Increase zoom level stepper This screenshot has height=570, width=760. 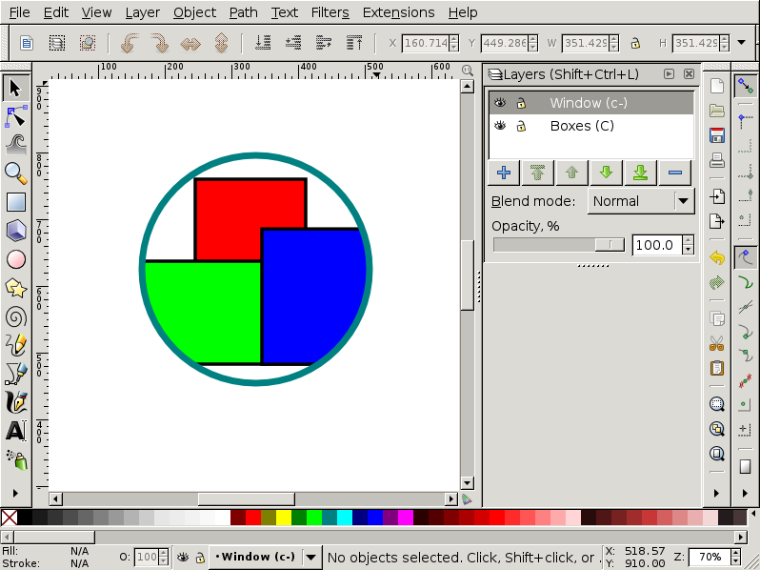[x=735, y=553]
